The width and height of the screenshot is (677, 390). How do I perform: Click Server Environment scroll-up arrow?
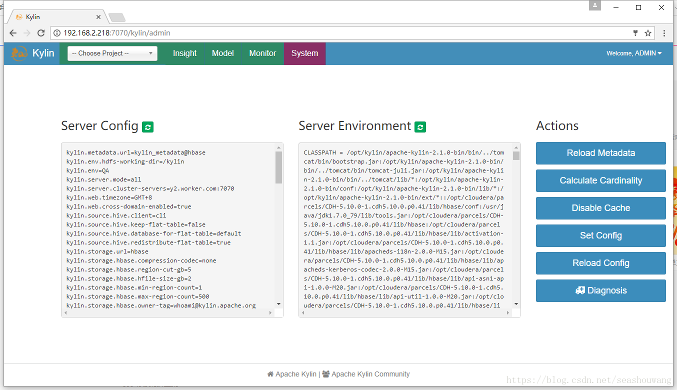pos(516,147)
